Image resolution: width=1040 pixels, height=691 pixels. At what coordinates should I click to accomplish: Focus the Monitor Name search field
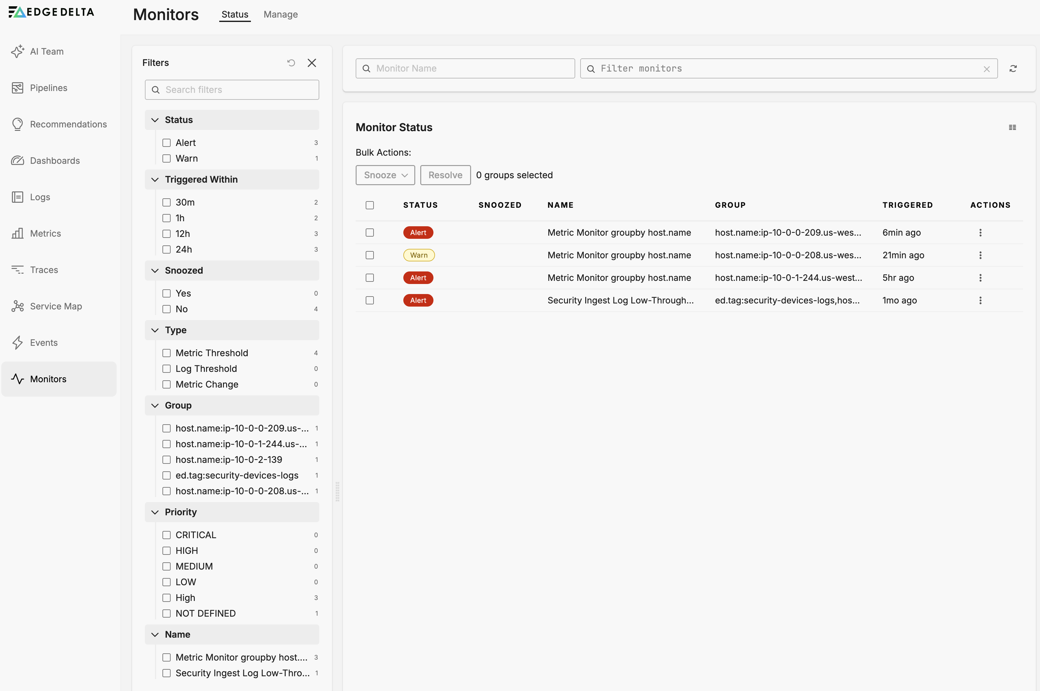465,68
